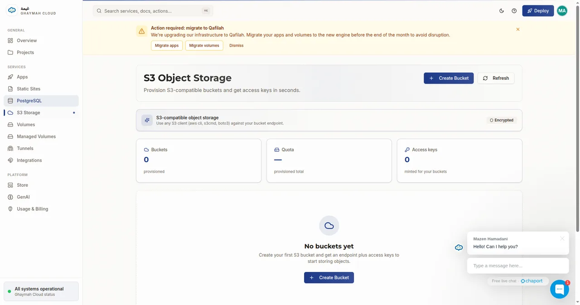Open Volumes from the sidebar
The height and width of the screenshot is (305, 580).
[41, 125]
